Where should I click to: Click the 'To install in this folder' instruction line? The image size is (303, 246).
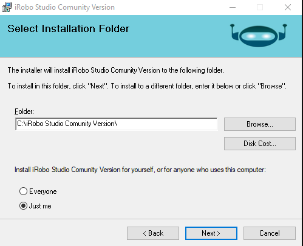pyautogui.click(x=147, y=86)
